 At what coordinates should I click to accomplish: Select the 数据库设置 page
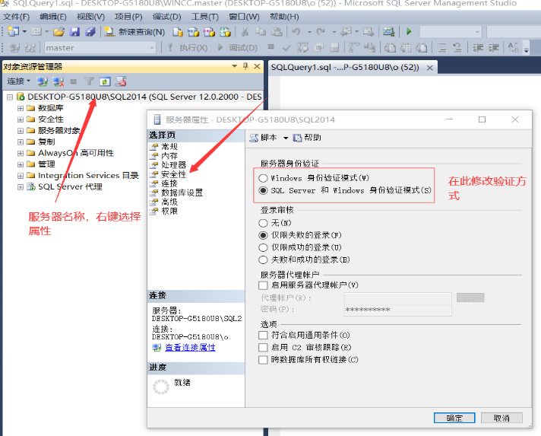pos(182,193)
